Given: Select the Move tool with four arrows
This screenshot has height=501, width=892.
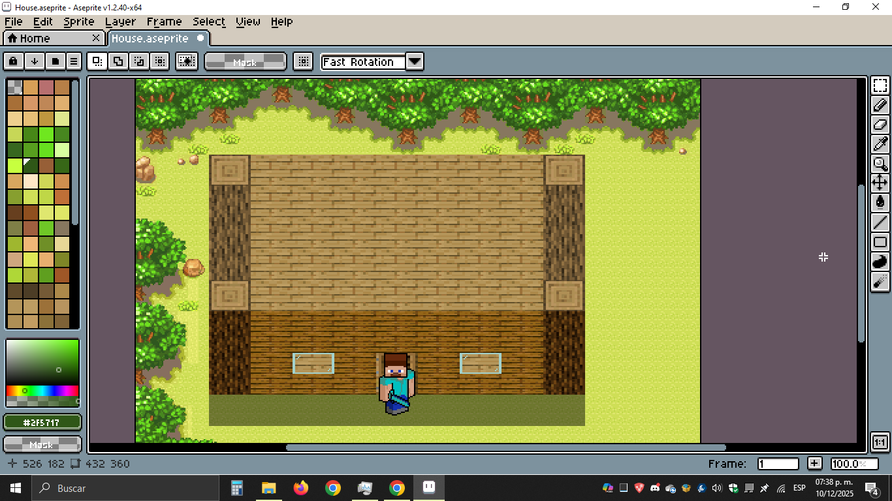Looking at the screenshot, I should pos(880,183).
